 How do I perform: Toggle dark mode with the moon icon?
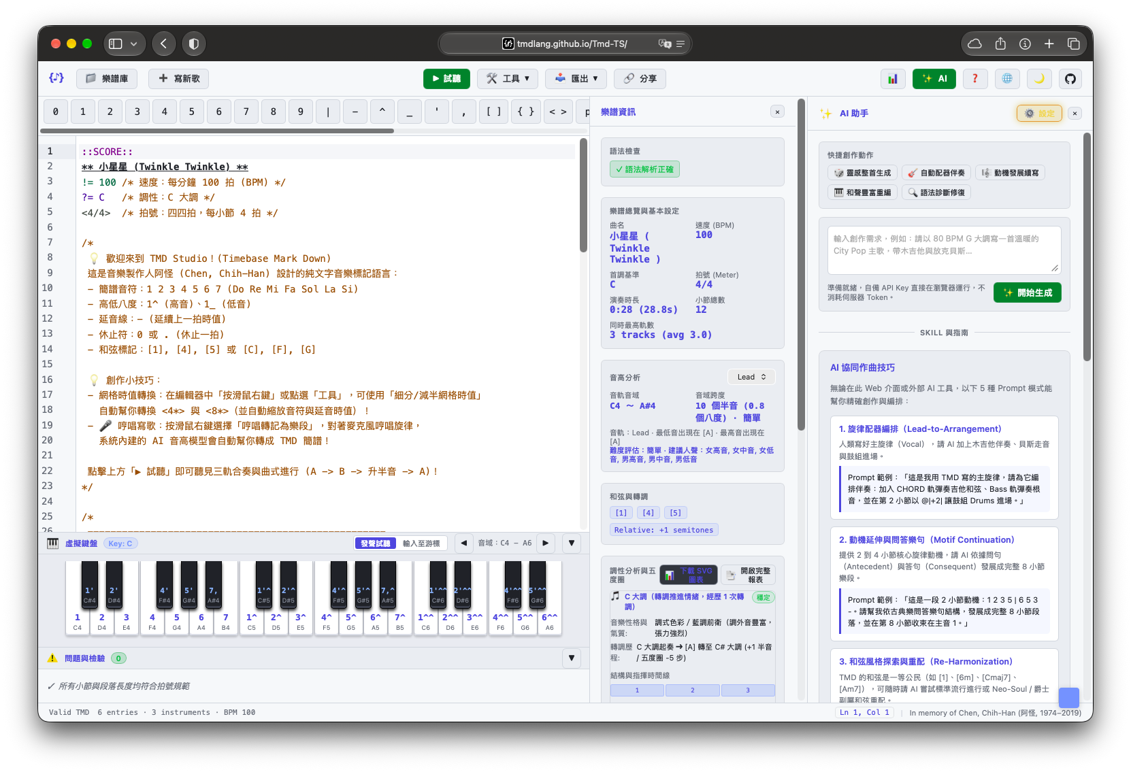pyautogui.click(x=1039, y=79)
